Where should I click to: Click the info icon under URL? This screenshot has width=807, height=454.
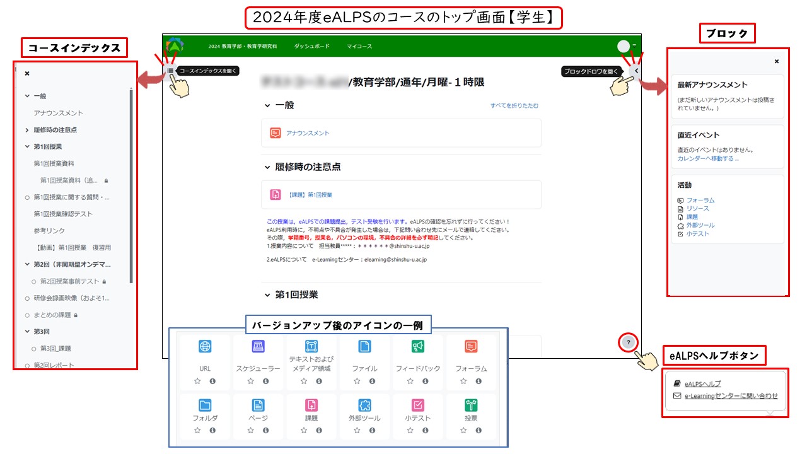[212, 381]
